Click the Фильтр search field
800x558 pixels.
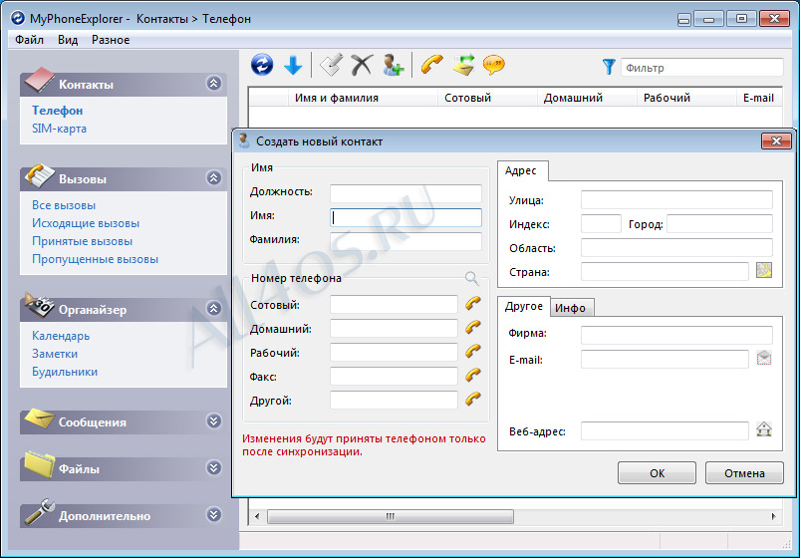701,68
